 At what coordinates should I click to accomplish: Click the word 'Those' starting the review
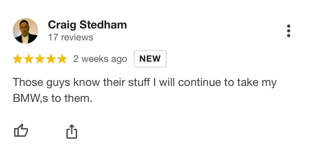click(28, 82)
